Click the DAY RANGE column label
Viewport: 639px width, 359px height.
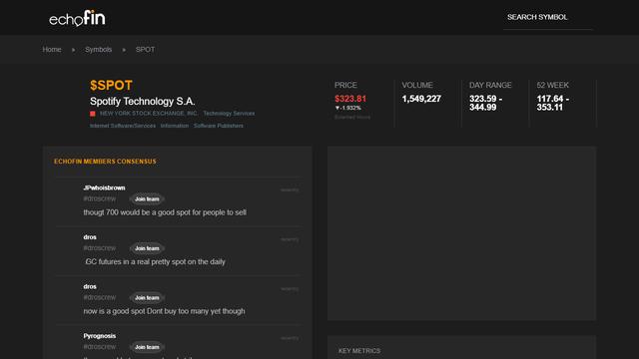[x=490, y=85]
